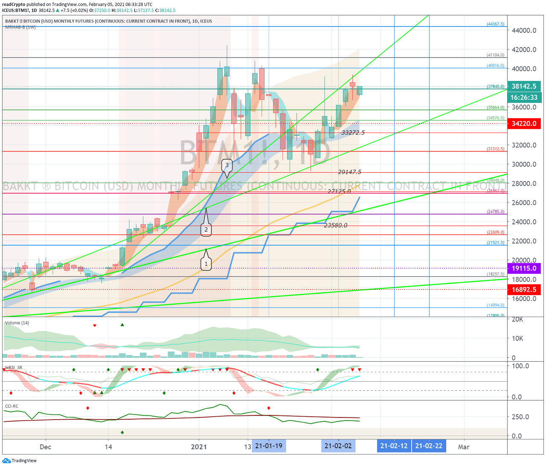
Task: Click the Volume (14) indicator label
Action: [17, 323]
